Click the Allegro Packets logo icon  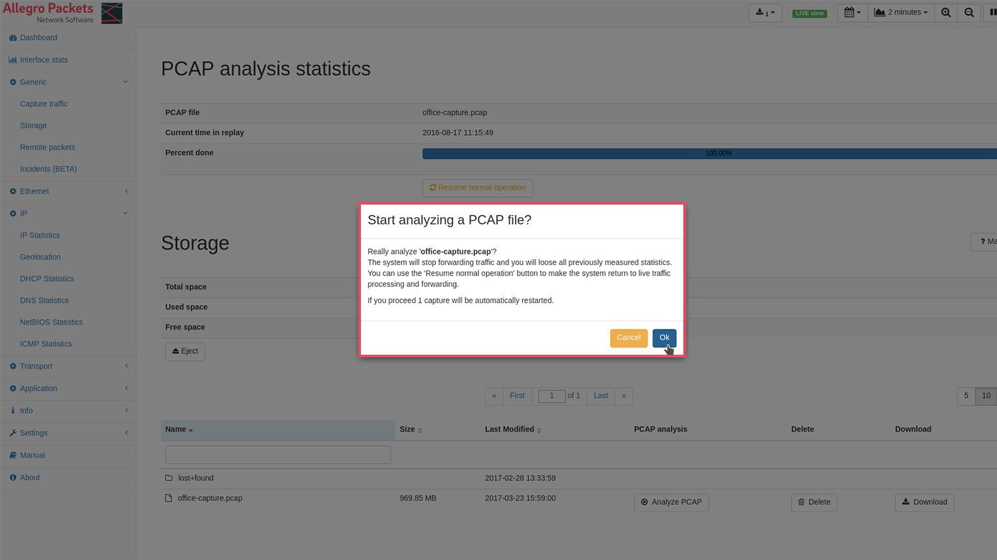click(112, 13)
